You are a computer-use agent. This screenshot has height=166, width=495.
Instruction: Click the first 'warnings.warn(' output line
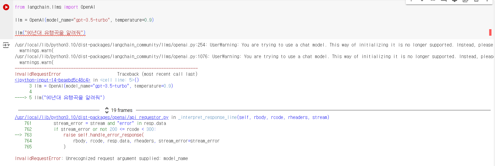coord(36,51)
